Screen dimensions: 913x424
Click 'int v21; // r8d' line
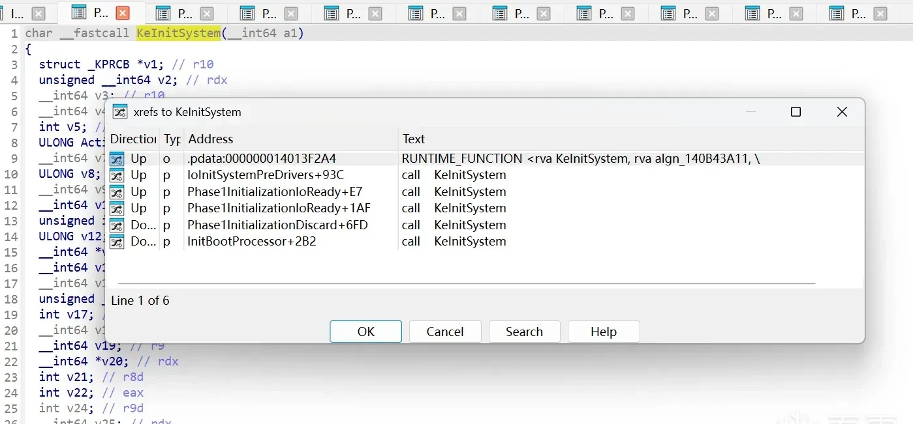91,377
